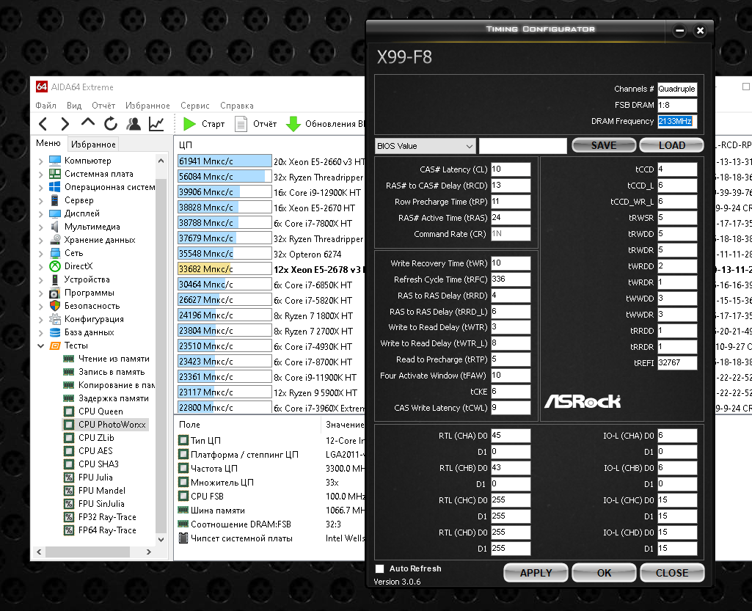Select the 61941 Мпкс/с result bar
752x611 pixels.
(224, 161)
